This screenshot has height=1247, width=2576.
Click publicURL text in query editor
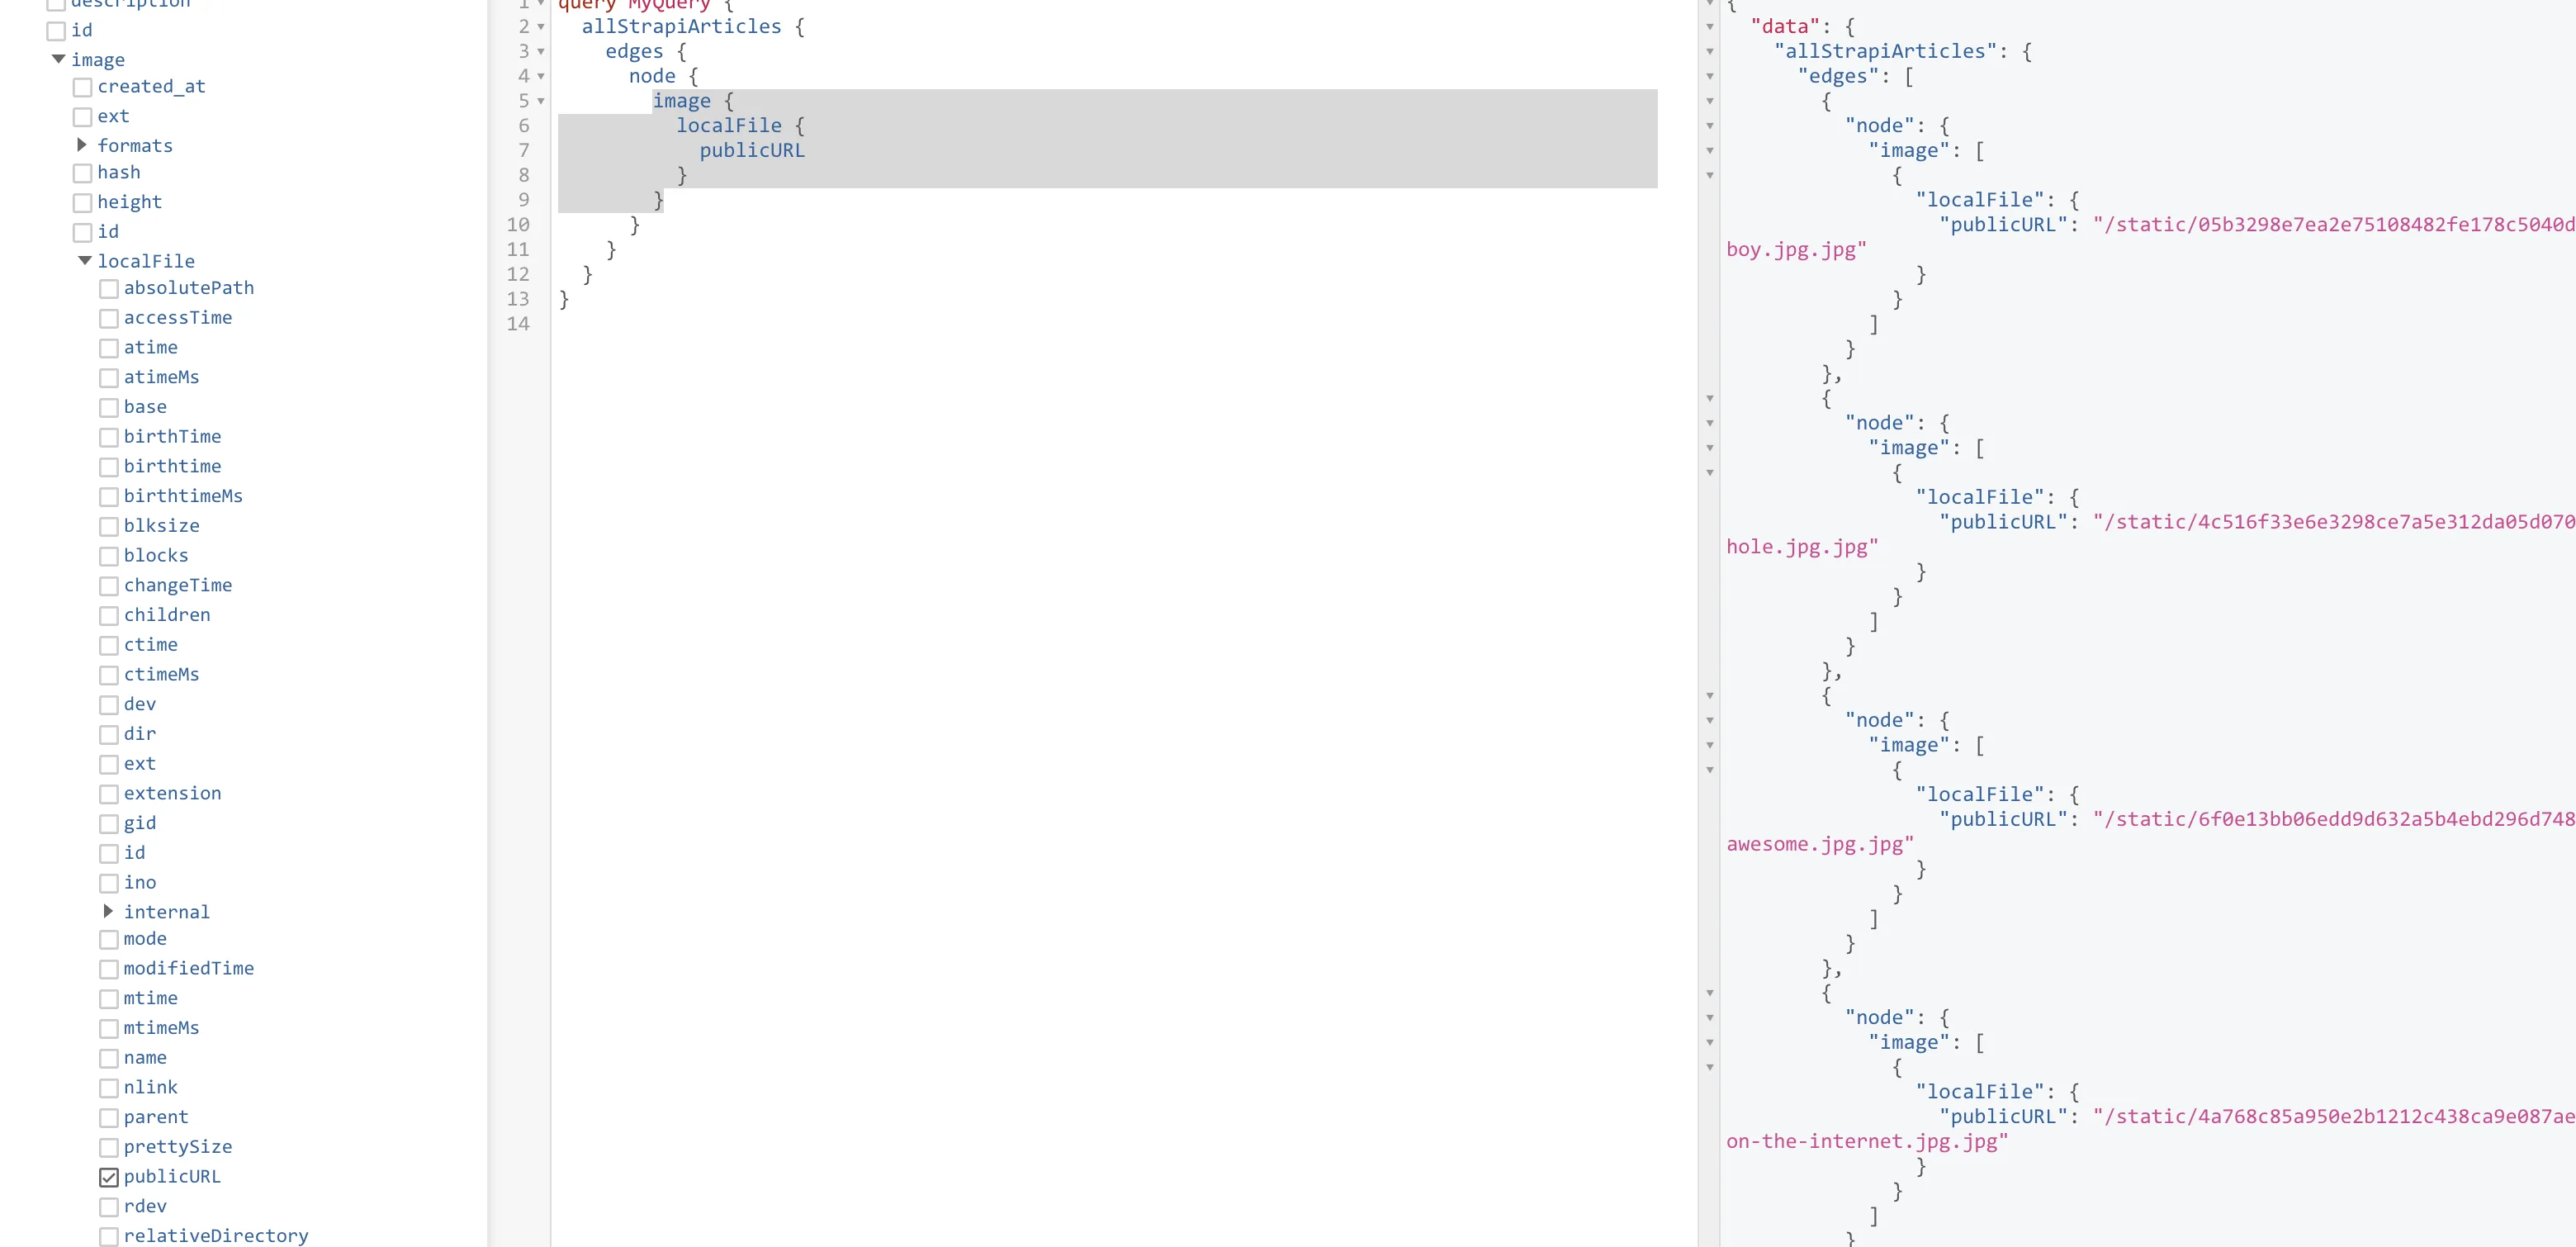[751, 151]
